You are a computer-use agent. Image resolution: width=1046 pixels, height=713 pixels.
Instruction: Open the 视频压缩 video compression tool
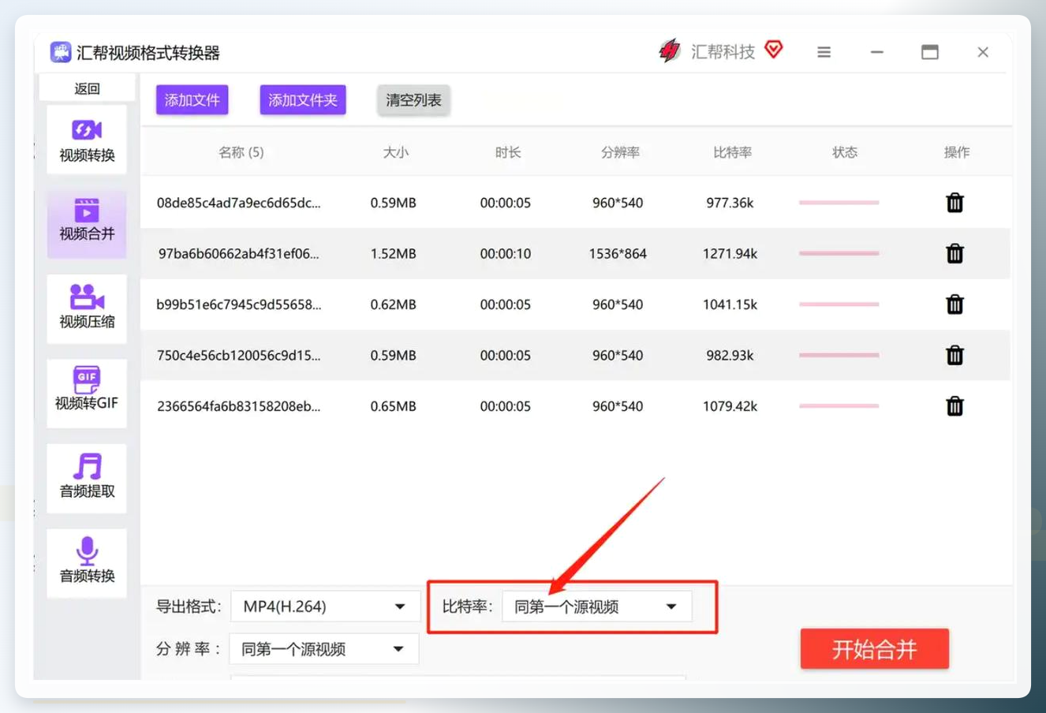tap(87, 308)
